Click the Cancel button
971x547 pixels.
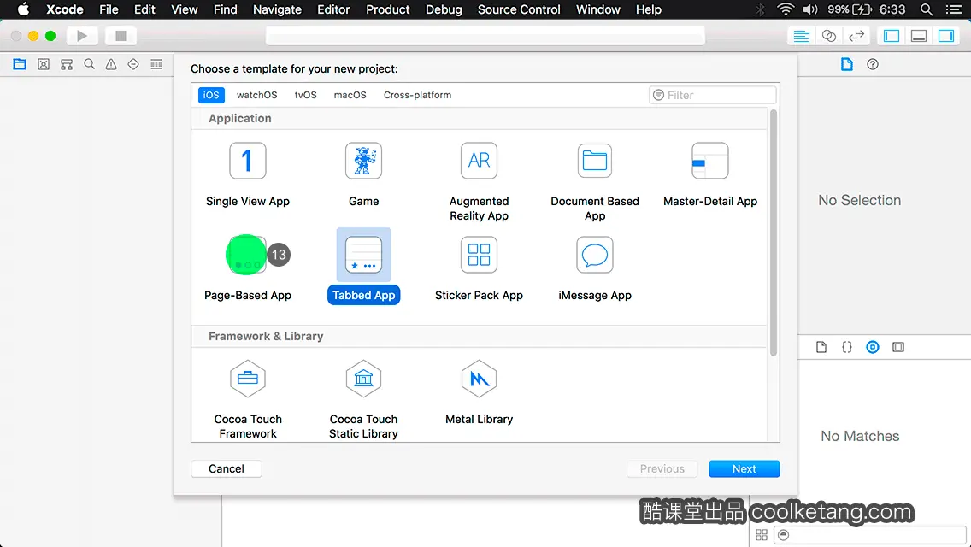coord(226,469)
